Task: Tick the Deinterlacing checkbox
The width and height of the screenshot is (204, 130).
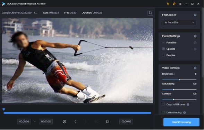Action: tap(163, 112)
